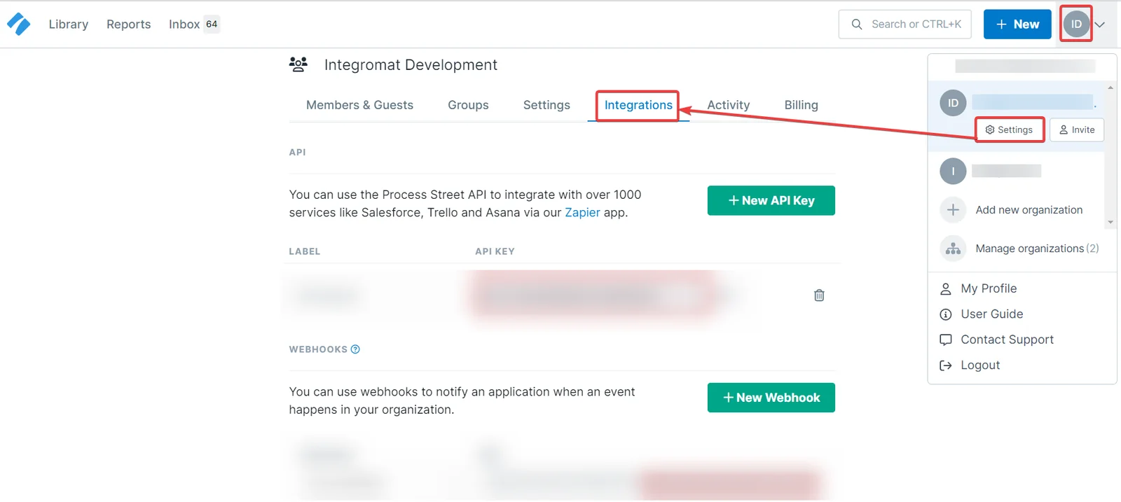Click the Contact Support chat icon
The width and height of the screenshot is (1121, 502).
click(945, 340)
